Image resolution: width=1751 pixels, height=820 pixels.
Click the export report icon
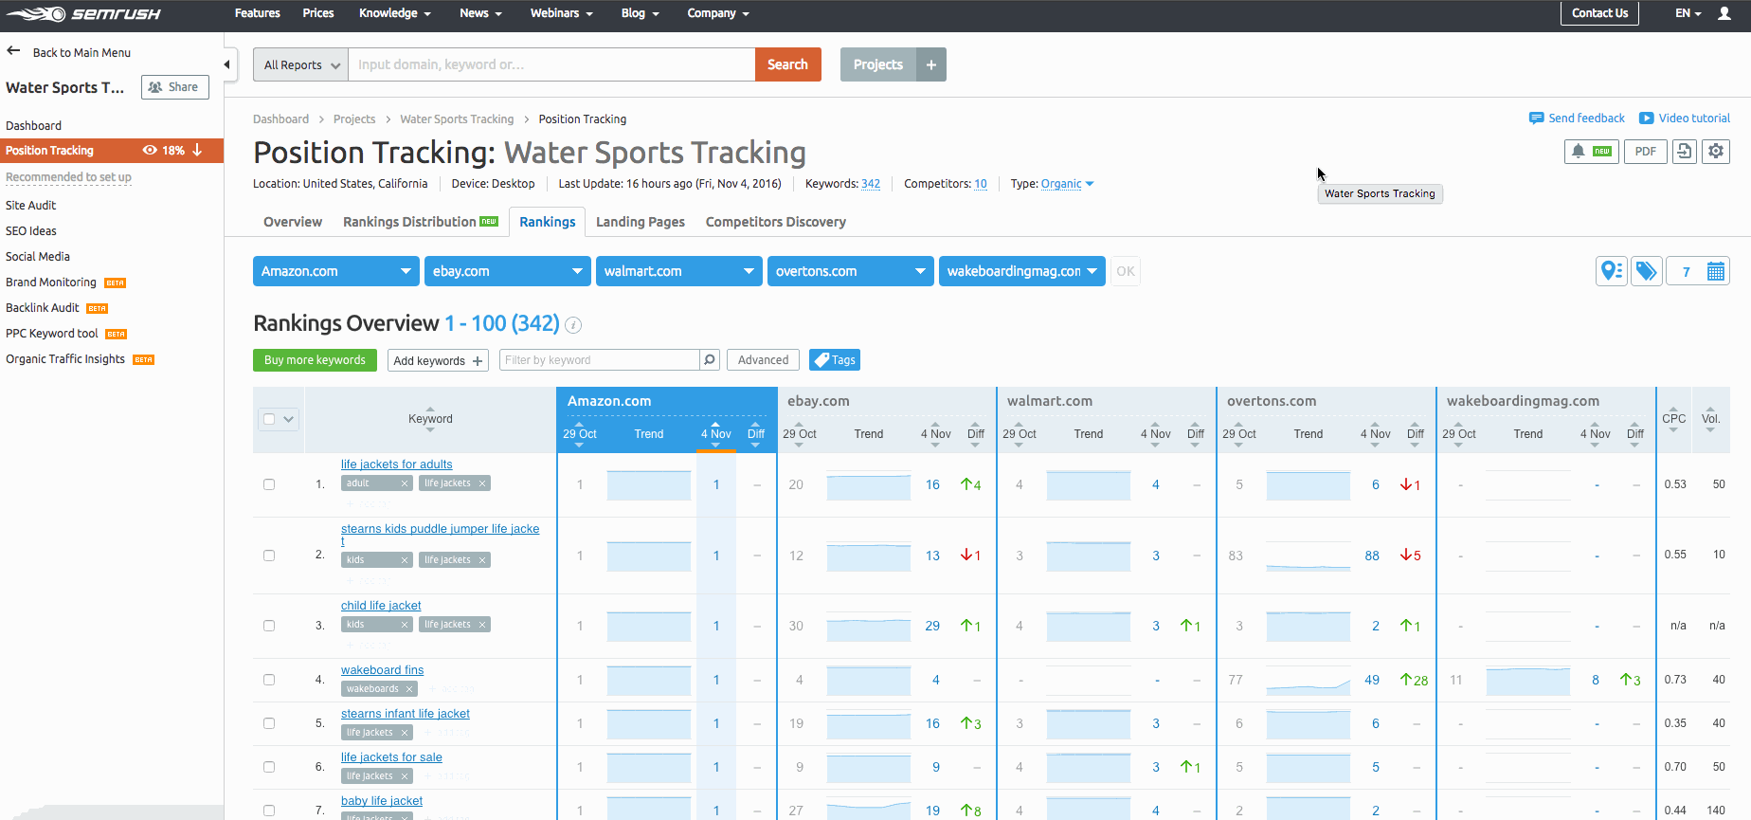[x=1684, y=152]
